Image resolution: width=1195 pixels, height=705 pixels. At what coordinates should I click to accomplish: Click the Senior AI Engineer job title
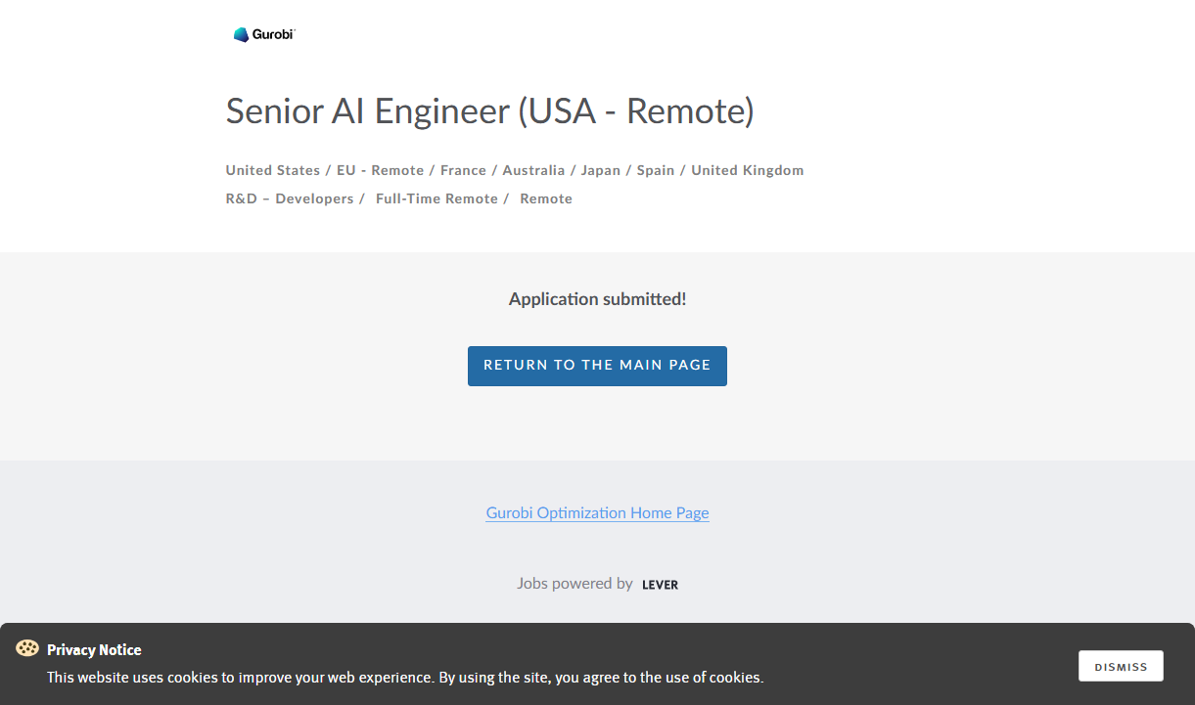point(489,110)
